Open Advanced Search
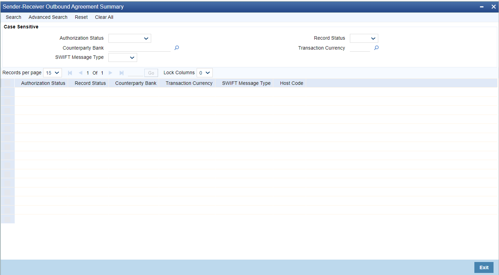Screen dimensions: 499x275 pos(48,17)
